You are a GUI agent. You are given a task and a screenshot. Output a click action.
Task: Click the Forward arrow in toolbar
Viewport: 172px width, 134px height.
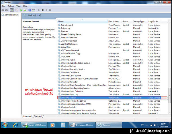tap(7, 10)
